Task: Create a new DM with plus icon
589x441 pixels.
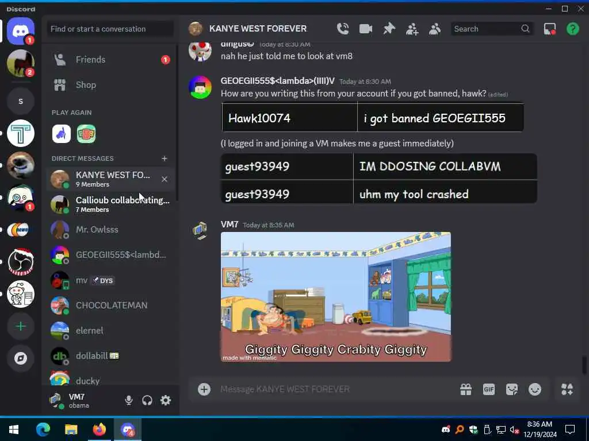Action: point(164,158)
